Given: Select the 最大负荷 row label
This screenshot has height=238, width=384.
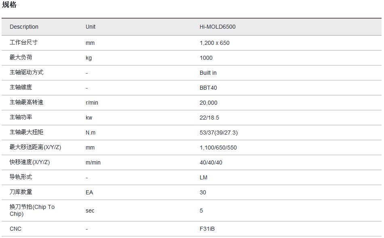Looking at the screenshot, I should pyautogui.click(x=21, y=57).
